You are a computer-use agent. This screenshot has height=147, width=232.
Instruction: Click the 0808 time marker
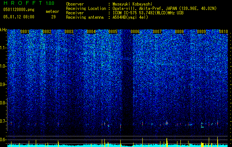point(179,32)
